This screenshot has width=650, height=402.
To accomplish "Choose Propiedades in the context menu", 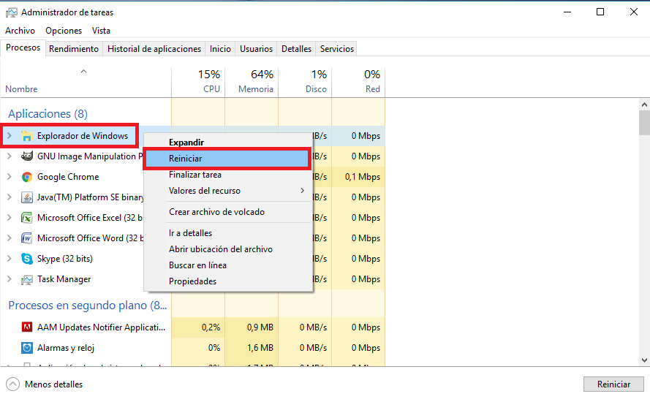I will [228, 281].
